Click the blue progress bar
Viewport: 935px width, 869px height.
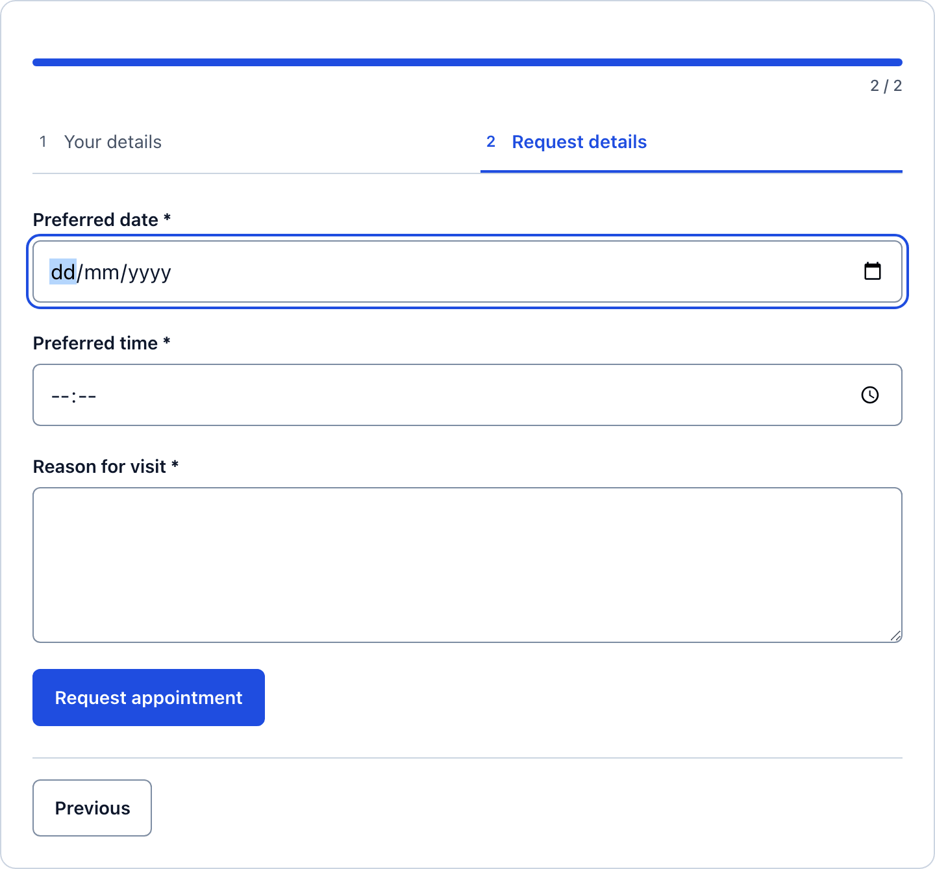point(467,62)
